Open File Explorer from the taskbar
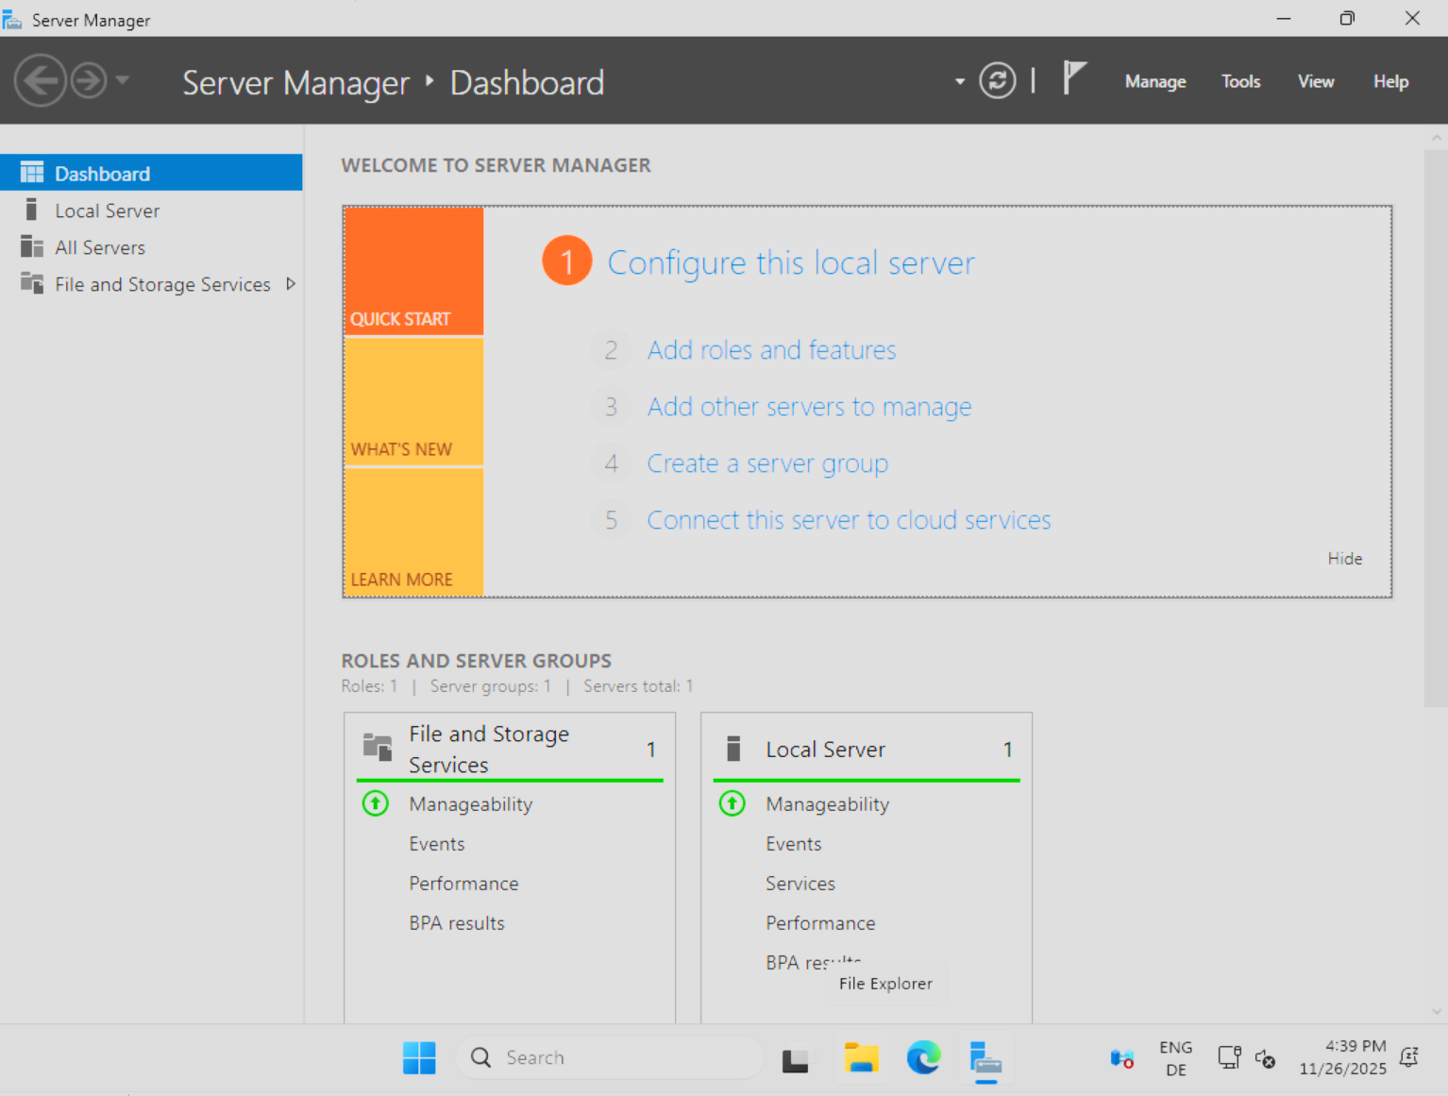 point(861,1057)
